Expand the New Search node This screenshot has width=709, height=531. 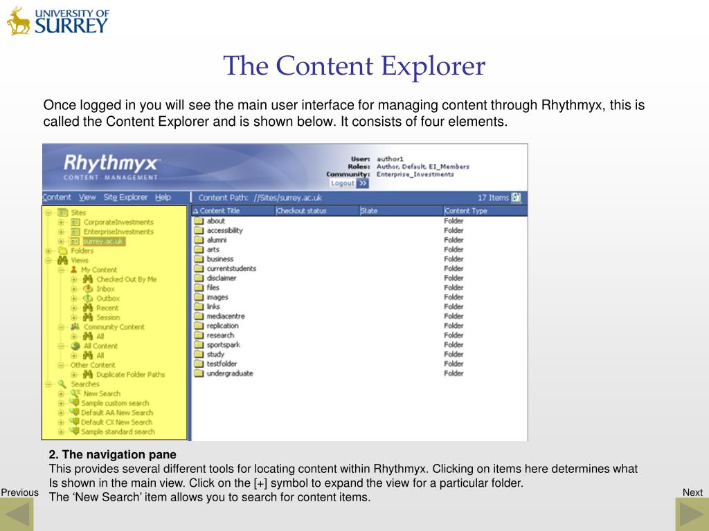[x=61, y=393]
